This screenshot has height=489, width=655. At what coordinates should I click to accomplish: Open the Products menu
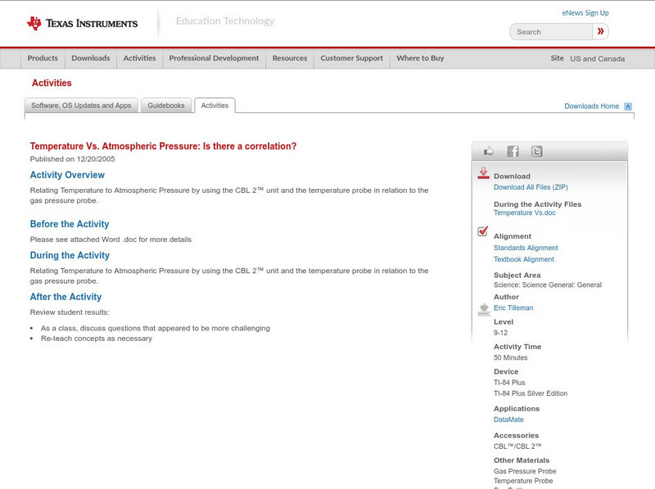tap(43, 58)
